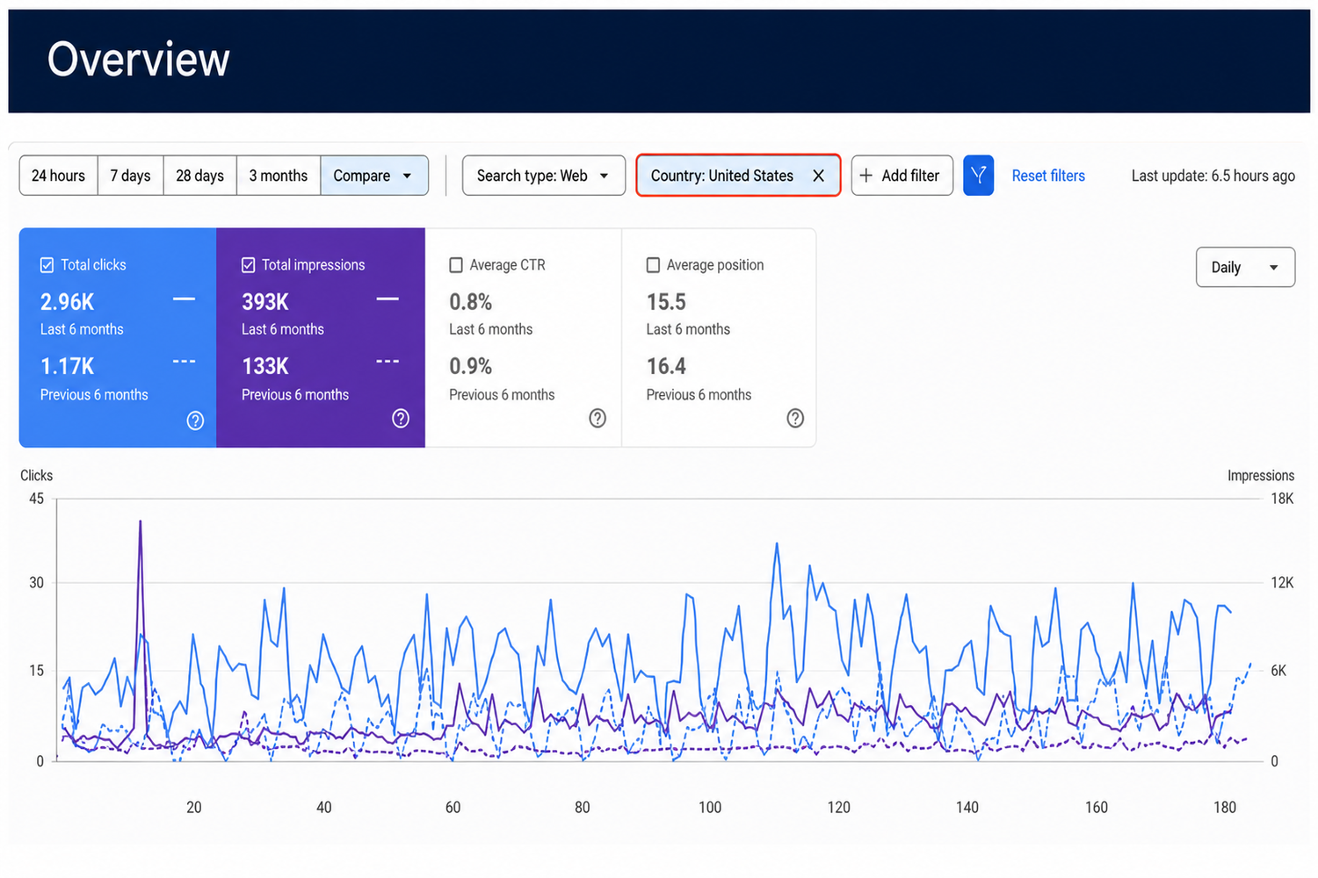This screenshot has width=1318, height=878.
Task: Click the Clicks axis label
Action: pyautogui.click(x=37, y=475)
